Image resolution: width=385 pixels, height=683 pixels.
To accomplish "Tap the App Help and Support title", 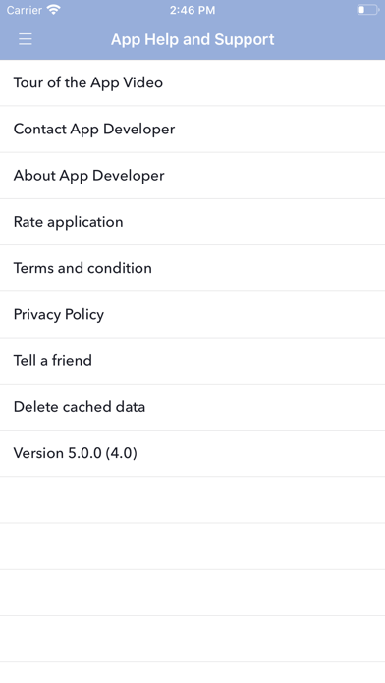I will tap(192, 39).
